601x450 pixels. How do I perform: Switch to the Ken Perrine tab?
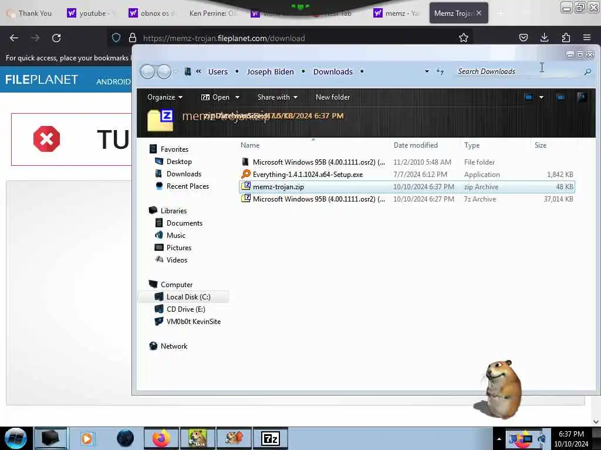click(211, 13)
